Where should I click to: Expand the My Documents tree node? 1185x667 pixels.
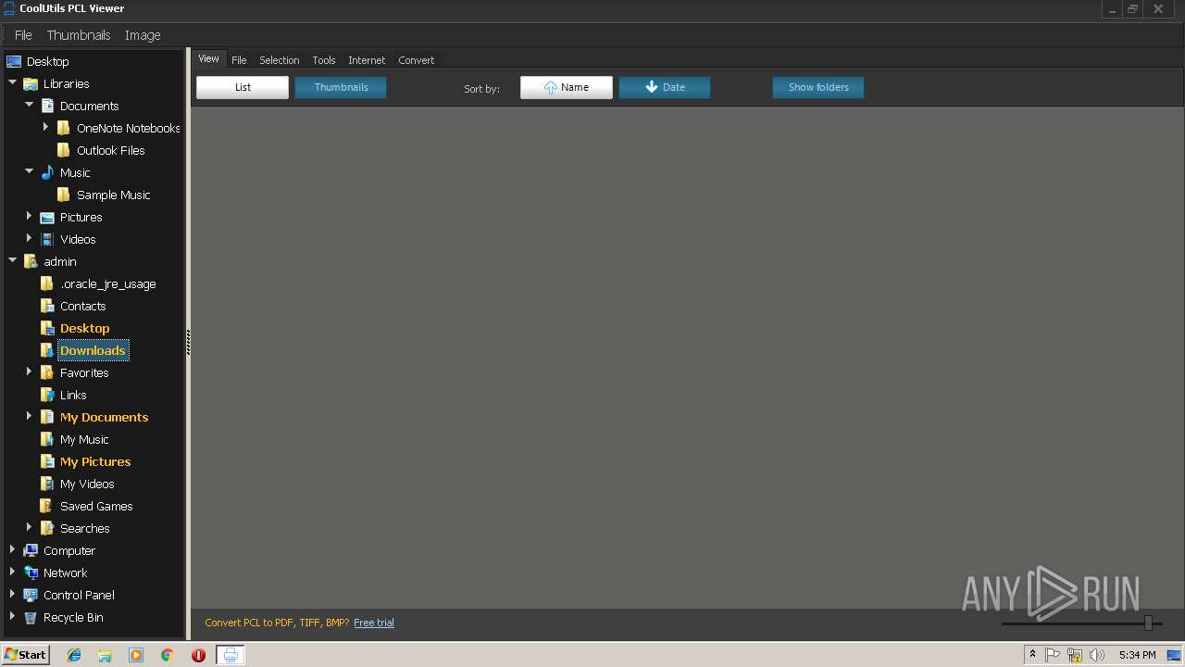tap(29, 416)
